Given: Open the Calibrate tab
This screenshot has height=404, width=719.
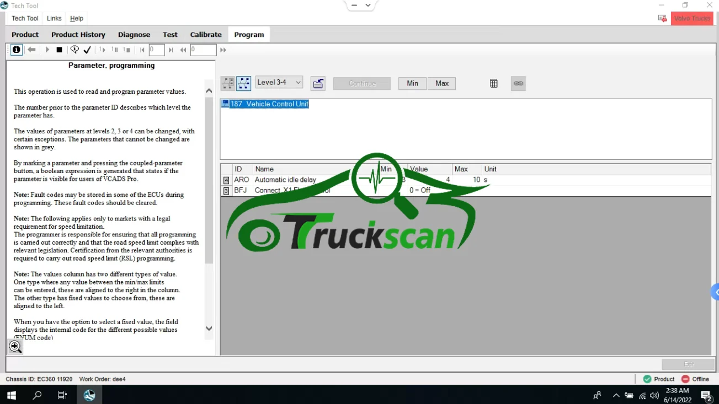Looking at the screenshot, I should [206, 34].
